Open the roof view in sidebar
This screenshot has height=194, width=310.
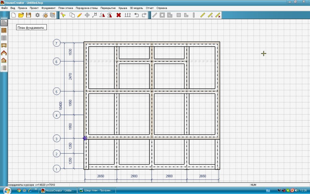coord(4,53)
